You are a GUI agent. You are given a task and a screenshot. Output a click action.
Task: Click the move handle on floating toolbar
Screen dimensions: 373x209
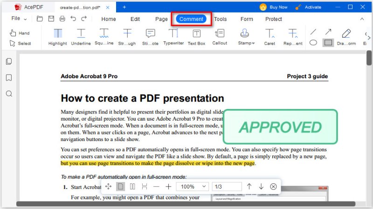pyautogui.click(x=109, y=187)
